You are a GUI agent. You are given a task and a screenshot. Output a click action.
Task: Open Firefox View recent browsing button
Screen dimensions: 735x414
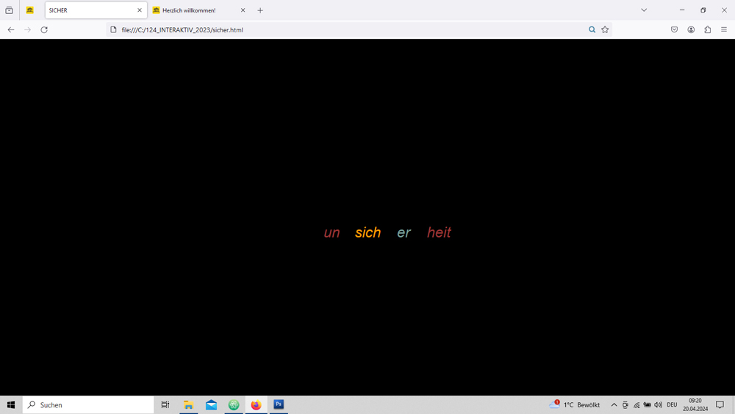[x=9, y=10]
